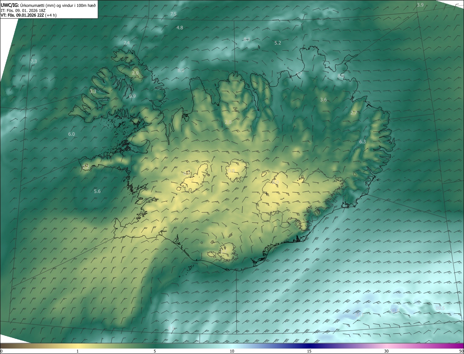Click the 0.9 value on Hofsjökull glacier
The width and height of the screenshot is (464, 354).
click(x=232, y=170)
